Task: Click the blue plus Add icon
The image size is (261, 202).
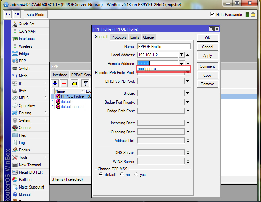Action: 55,83
